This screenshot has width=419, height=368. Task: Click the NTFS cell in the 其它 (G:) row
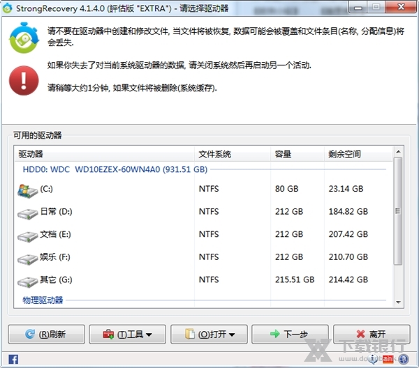click(209, 279)
